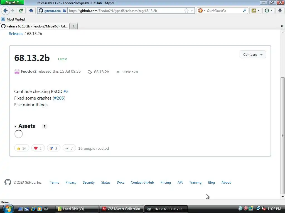
Task: Click the muted volume tray icon
Action: [264, 209]
